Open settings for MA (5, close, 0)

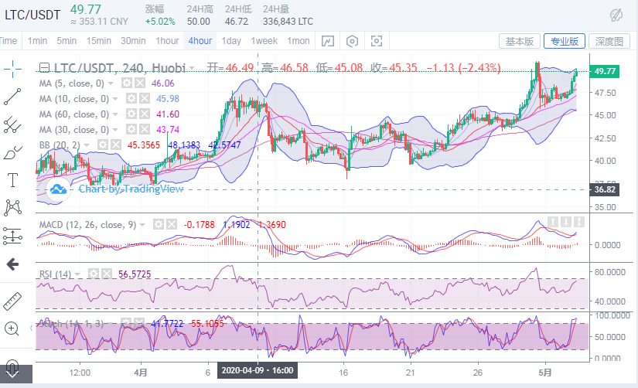coord(128,83)
